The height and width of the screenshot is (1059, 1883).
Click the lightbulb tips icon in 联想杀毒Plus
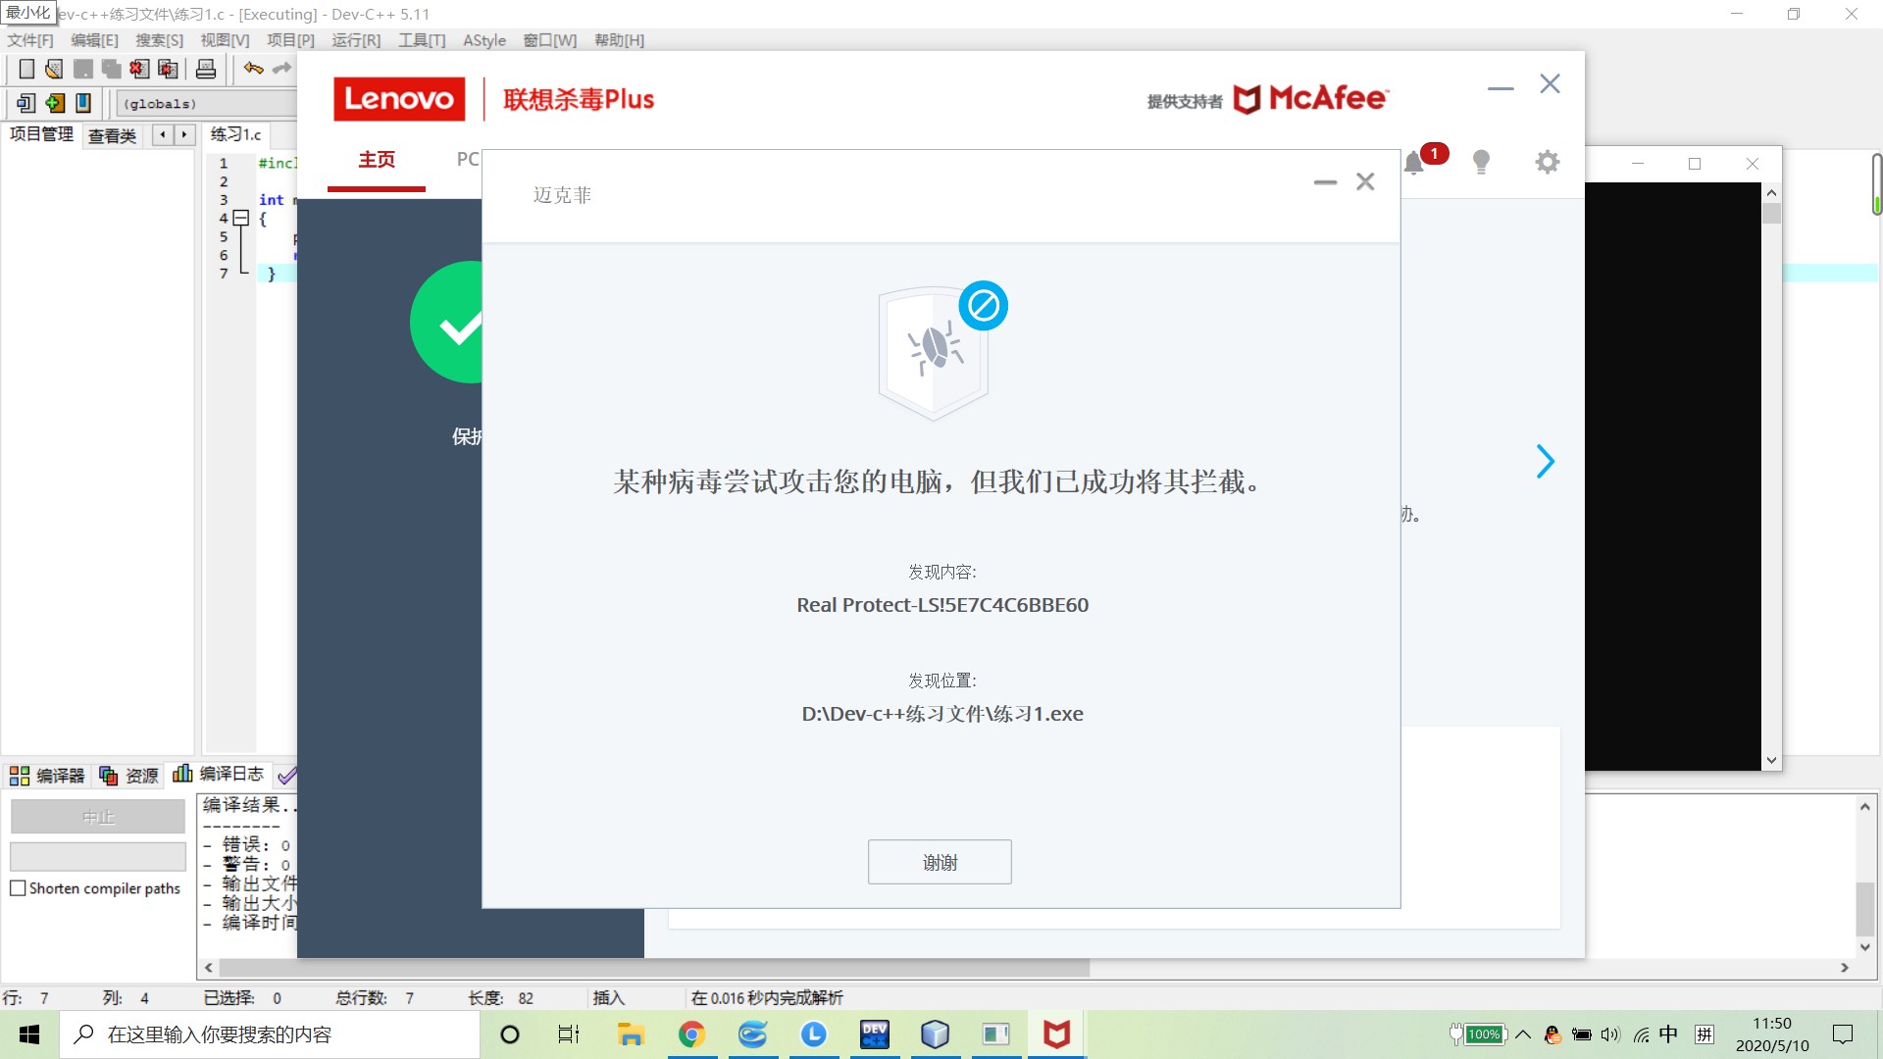[x=1481, y=162]
